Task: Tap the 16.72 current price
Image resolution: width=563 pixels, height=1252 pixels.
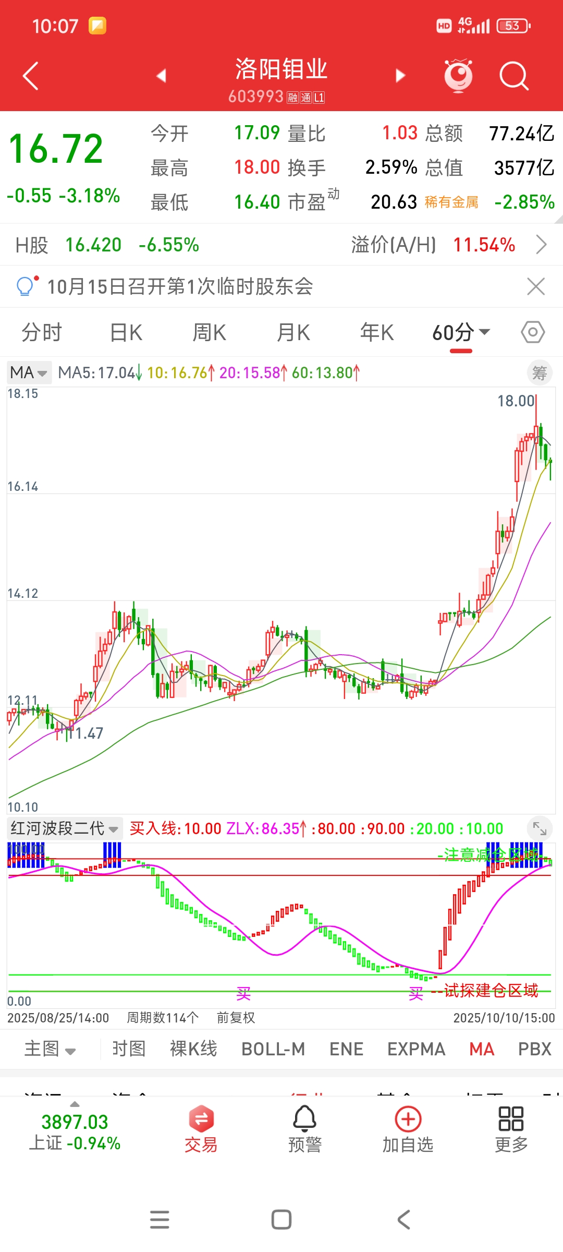Action: pyautogui.click(x=56, y=149)
